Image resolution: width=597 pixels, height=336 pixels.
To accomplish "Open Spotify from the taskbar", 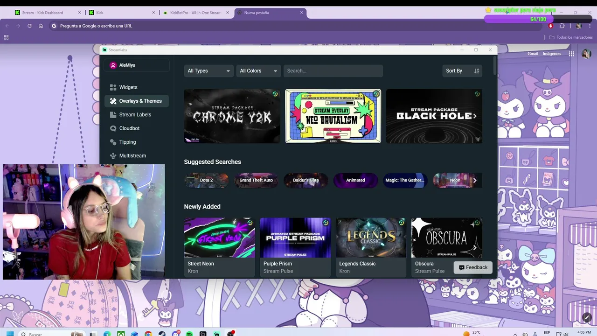I will click(189, 334).
